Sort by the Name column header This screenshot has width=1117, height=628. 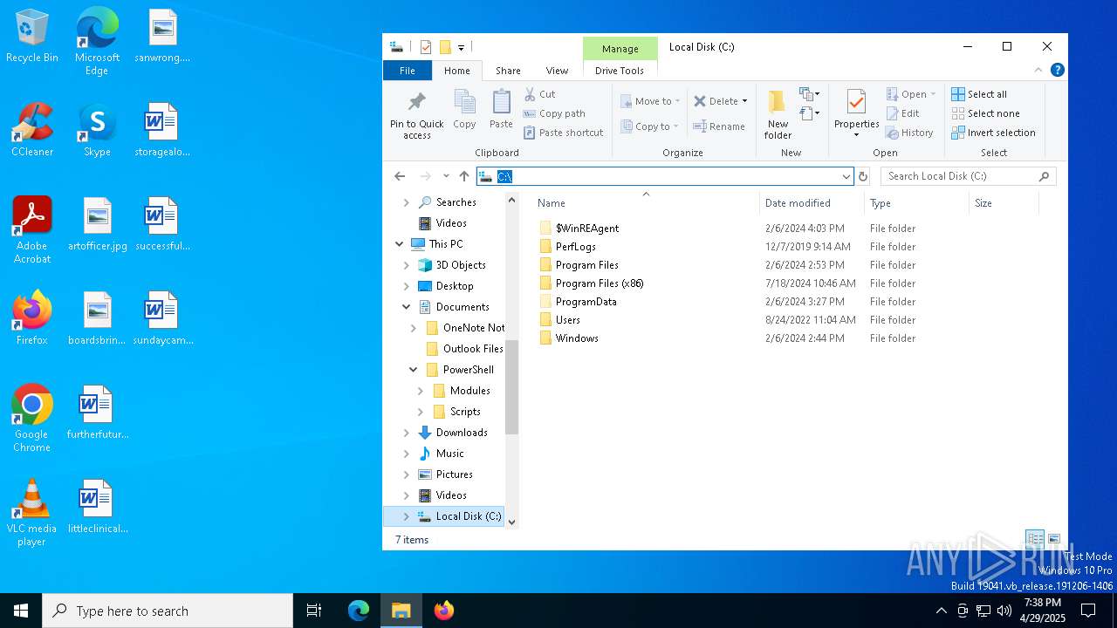645,203
